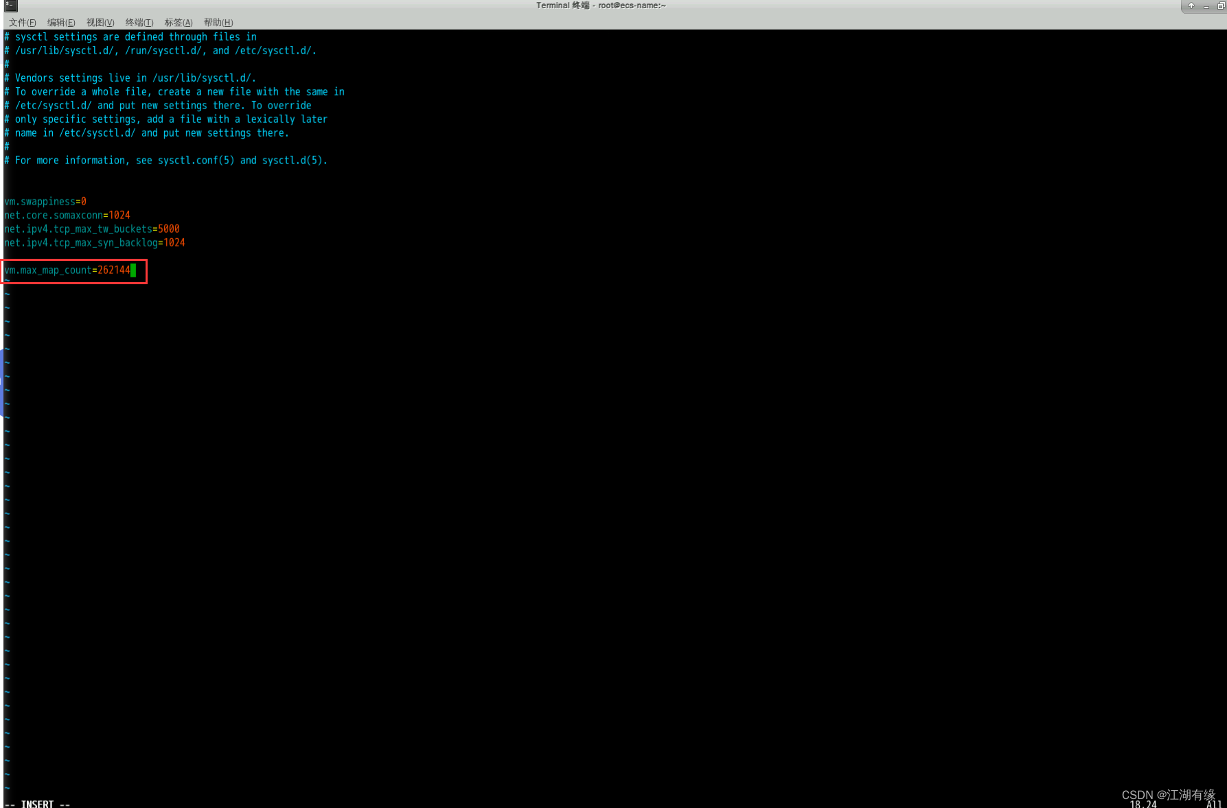
Task: Click the net.ipv4.tcp_max_syn_backlog=1024 line
Action: tap(95, 243)
